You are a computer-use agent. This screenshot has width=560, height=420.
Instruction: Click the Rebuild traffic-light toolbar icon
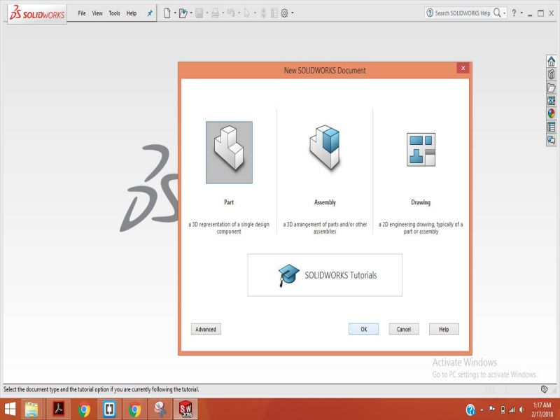click(264, 13)
